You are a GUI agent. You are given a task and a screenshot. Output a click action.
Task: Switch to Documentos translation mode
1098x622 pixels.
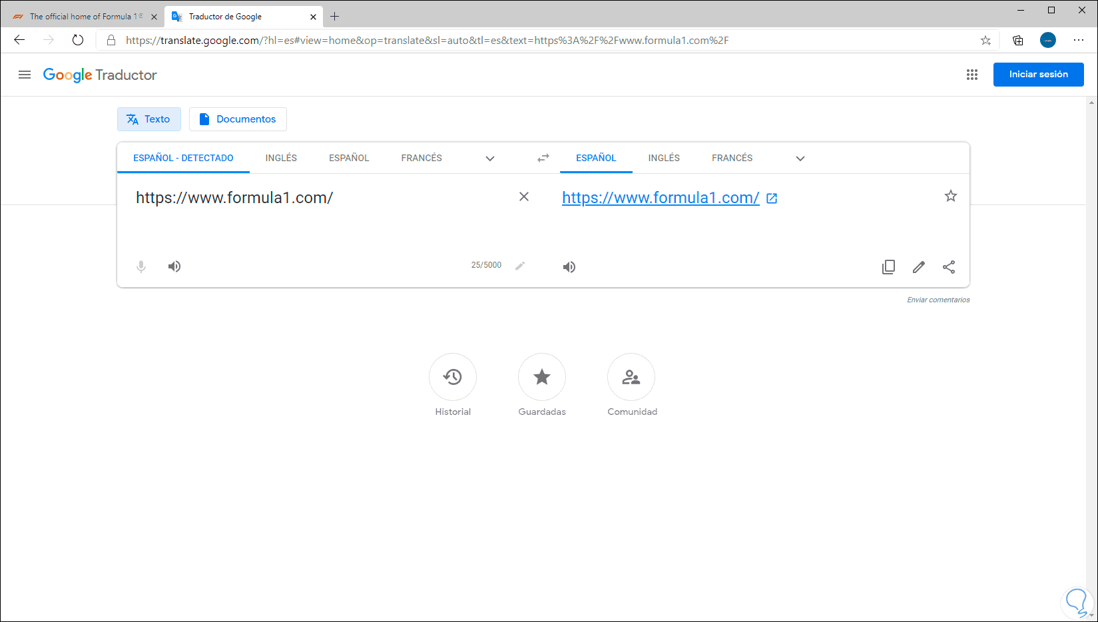pyautogui.click(x=238, y=119)
